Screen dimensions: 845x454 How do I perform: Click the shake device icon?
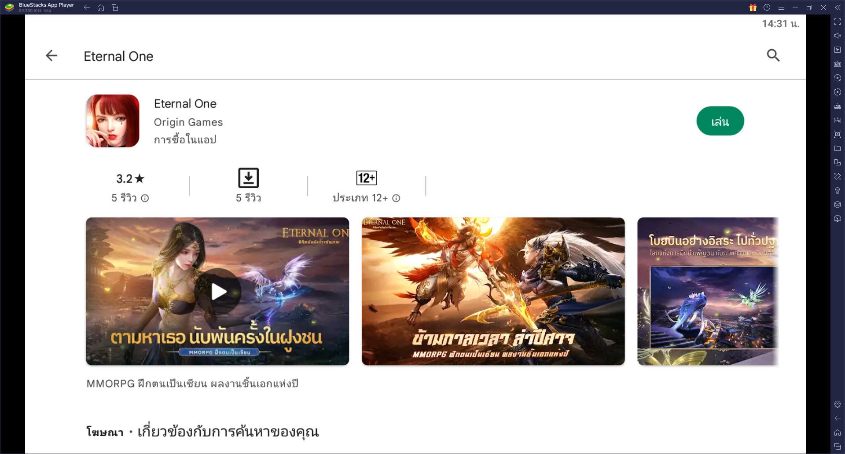(838, 176)
